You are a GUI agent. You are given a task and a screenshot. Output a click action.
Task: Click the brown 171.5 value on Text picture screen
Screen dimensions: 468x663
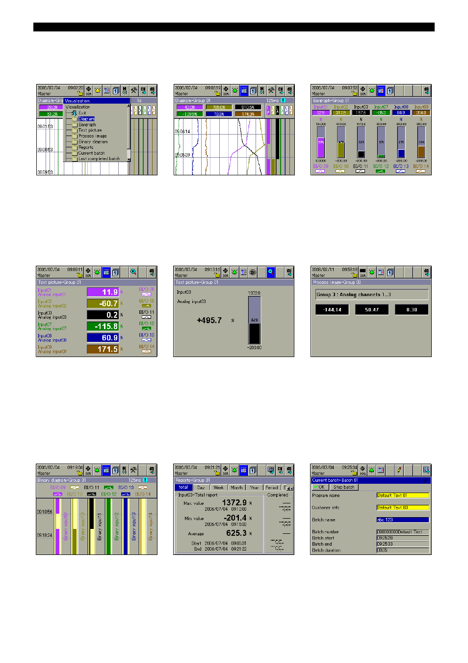(x=103, y=349)
